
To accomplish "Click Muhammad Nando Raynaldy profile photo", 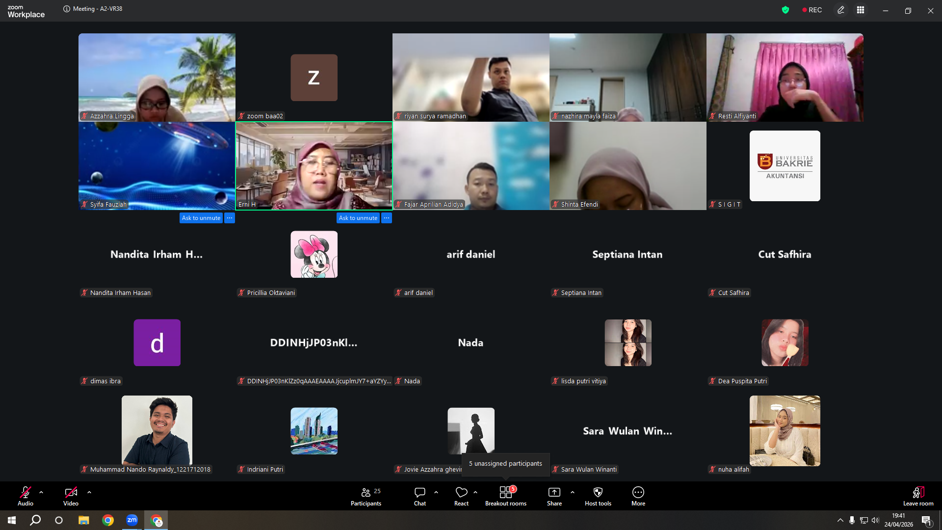I will coord(157,430).
